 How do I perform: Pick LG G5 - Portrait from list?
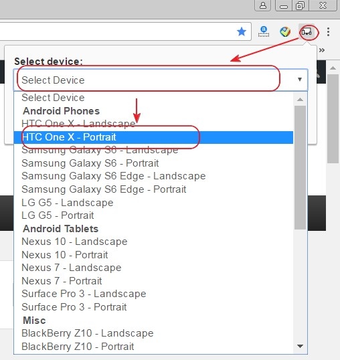coord(153,215)
